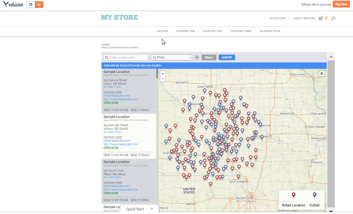Send Wahoo location to my phone
This screenshot has width=353, height=214.
click(116, 155)
